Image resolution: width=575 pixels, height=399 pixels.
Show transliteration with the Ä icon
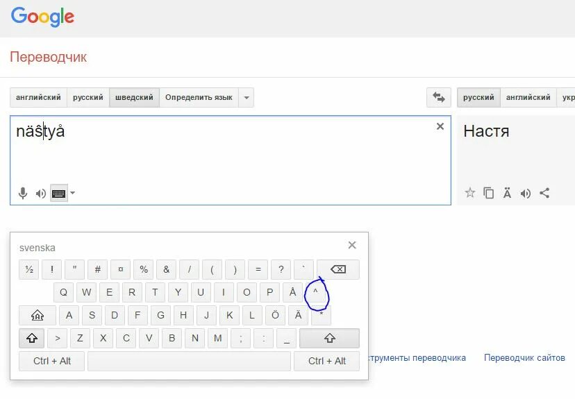click(x=507, y=193)
